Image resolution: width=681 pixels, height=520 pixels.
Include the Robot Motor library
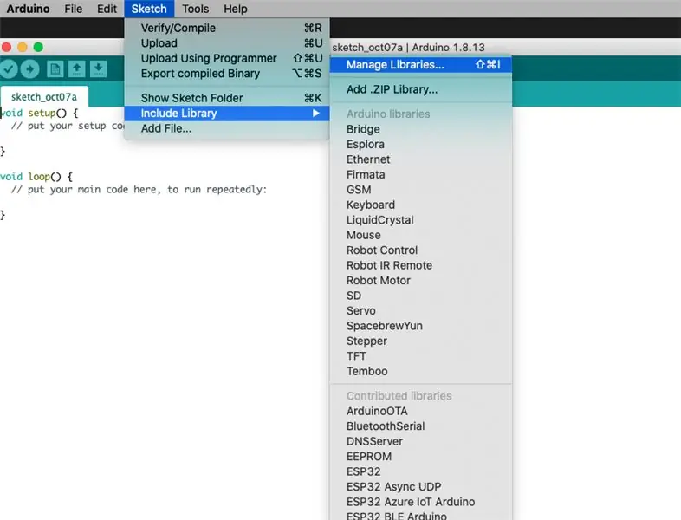click(x=421, y=281)
